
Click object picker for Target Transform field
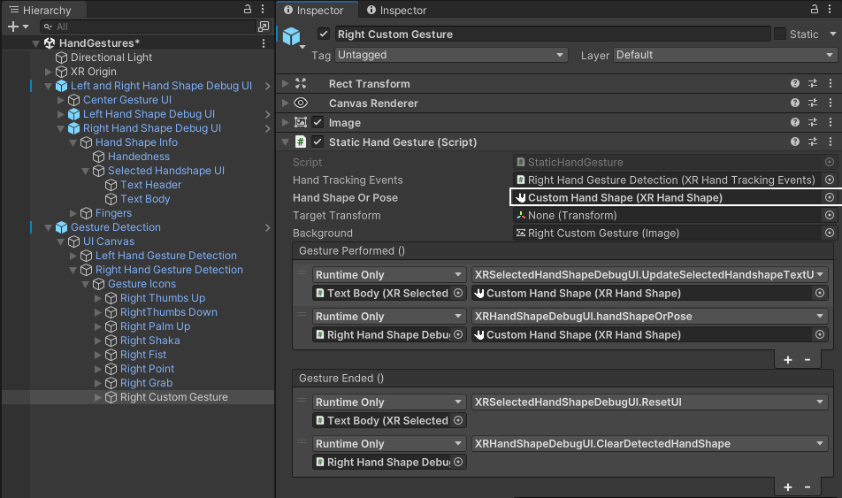click(x=829, y=216)
